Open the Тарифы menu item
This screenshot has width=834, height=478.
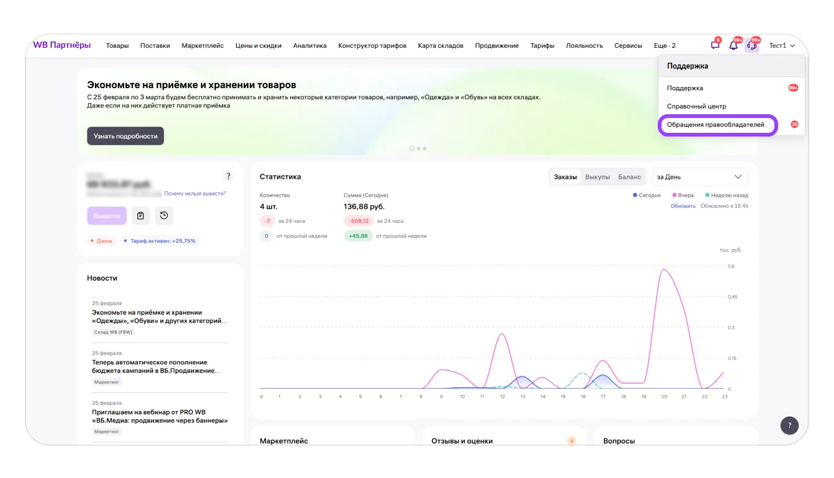click(x=542, y=45)
